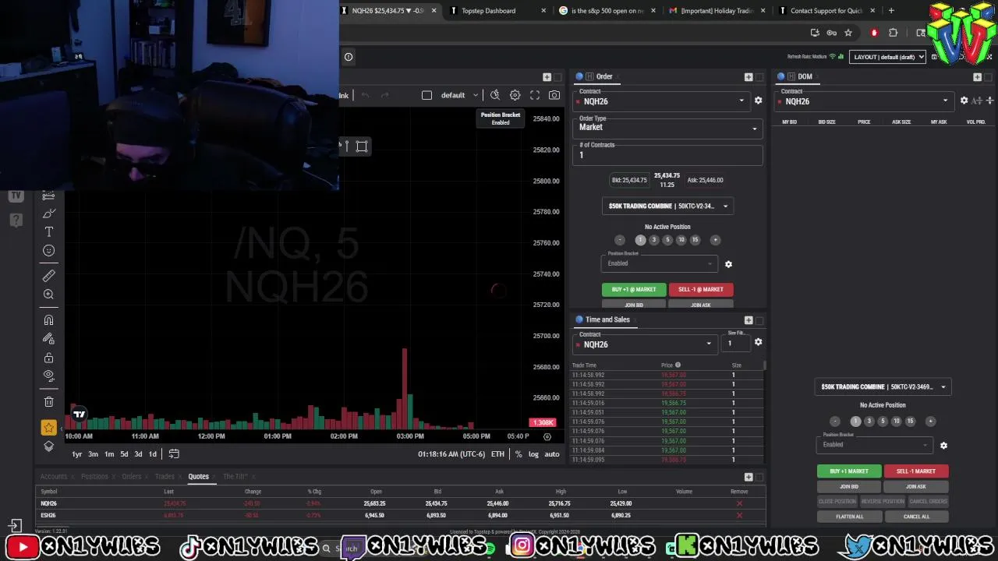Open the LAYOUT default (draft) dropdown
This screenshot has height=561, width=998.
click(x=888, y=57)
